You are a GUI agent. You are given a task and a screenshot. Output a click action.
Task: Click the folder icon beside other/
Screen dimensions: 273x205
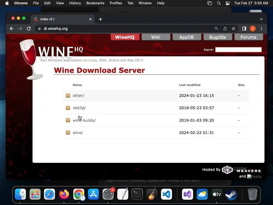[x=68, y=96]
